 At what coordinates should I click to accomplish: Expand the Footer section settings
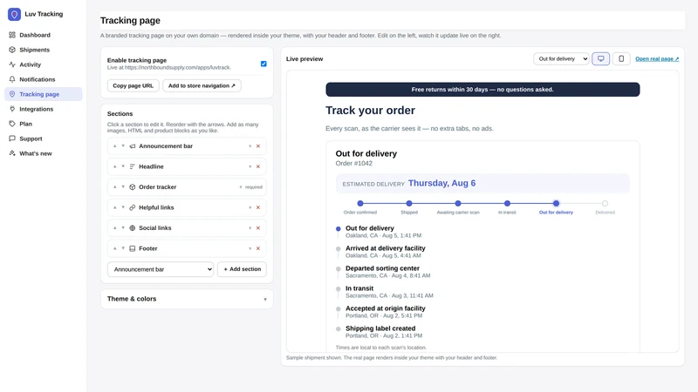250,248
